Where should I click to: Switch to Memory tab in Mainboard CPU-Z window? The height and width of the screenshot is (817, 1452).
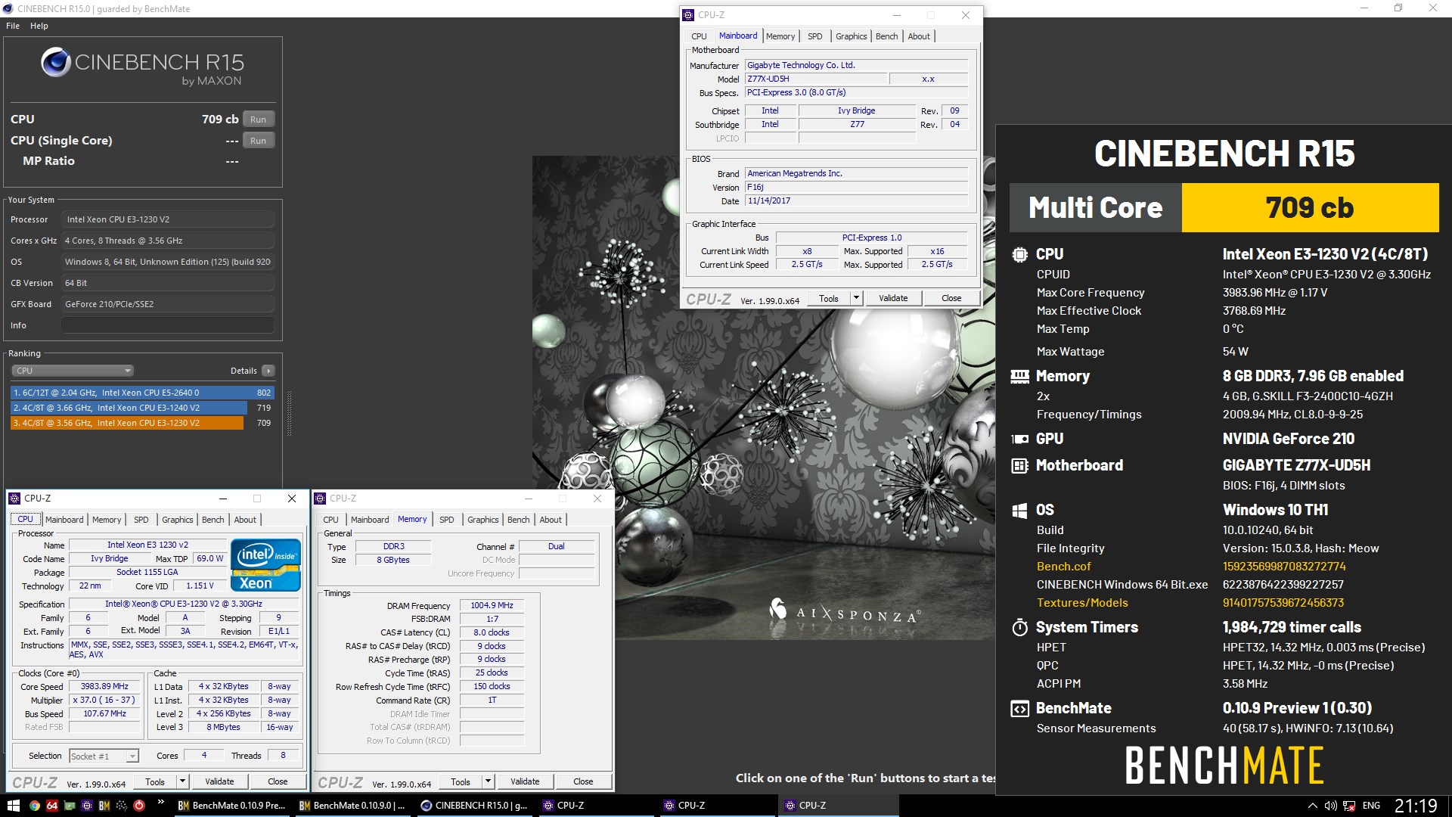(780, 36)
